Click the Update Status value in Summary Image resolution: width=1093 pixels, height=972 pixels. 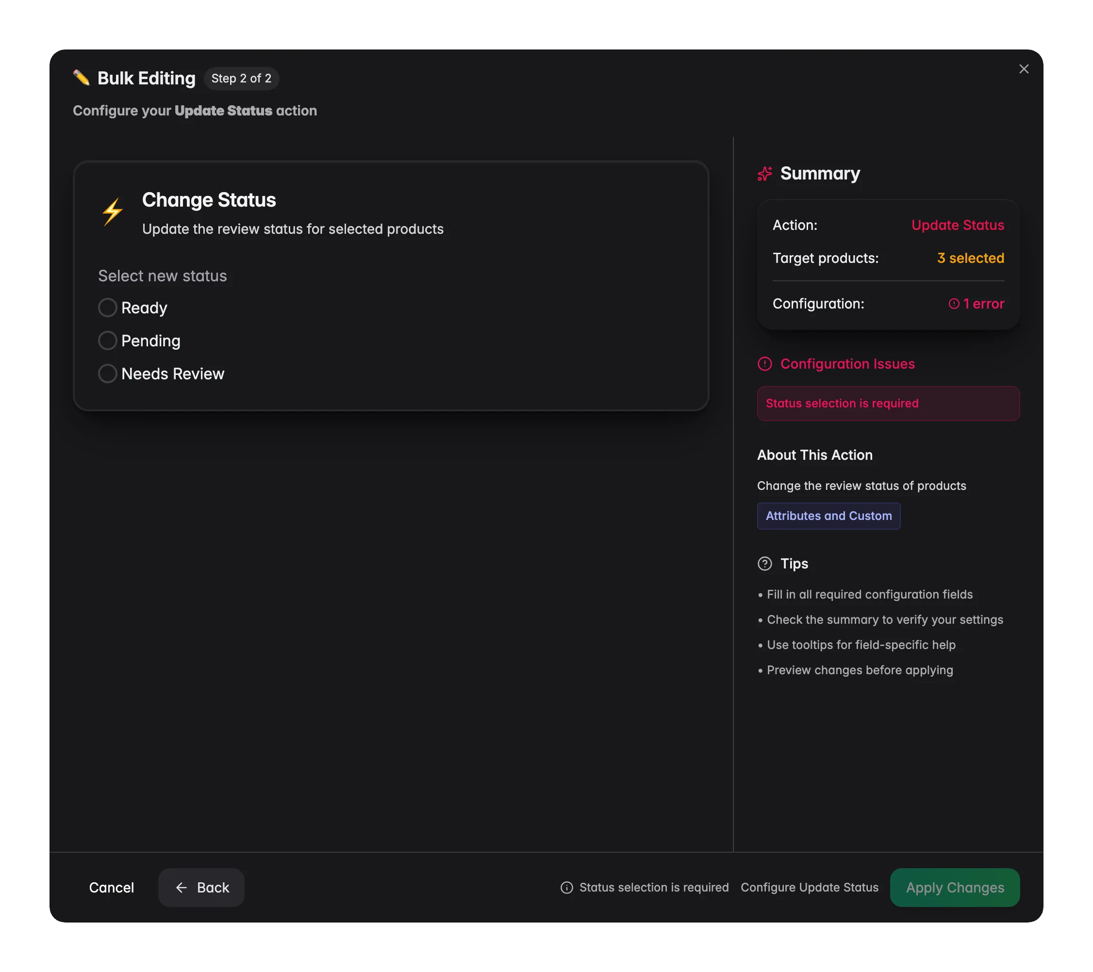(958, 225)
